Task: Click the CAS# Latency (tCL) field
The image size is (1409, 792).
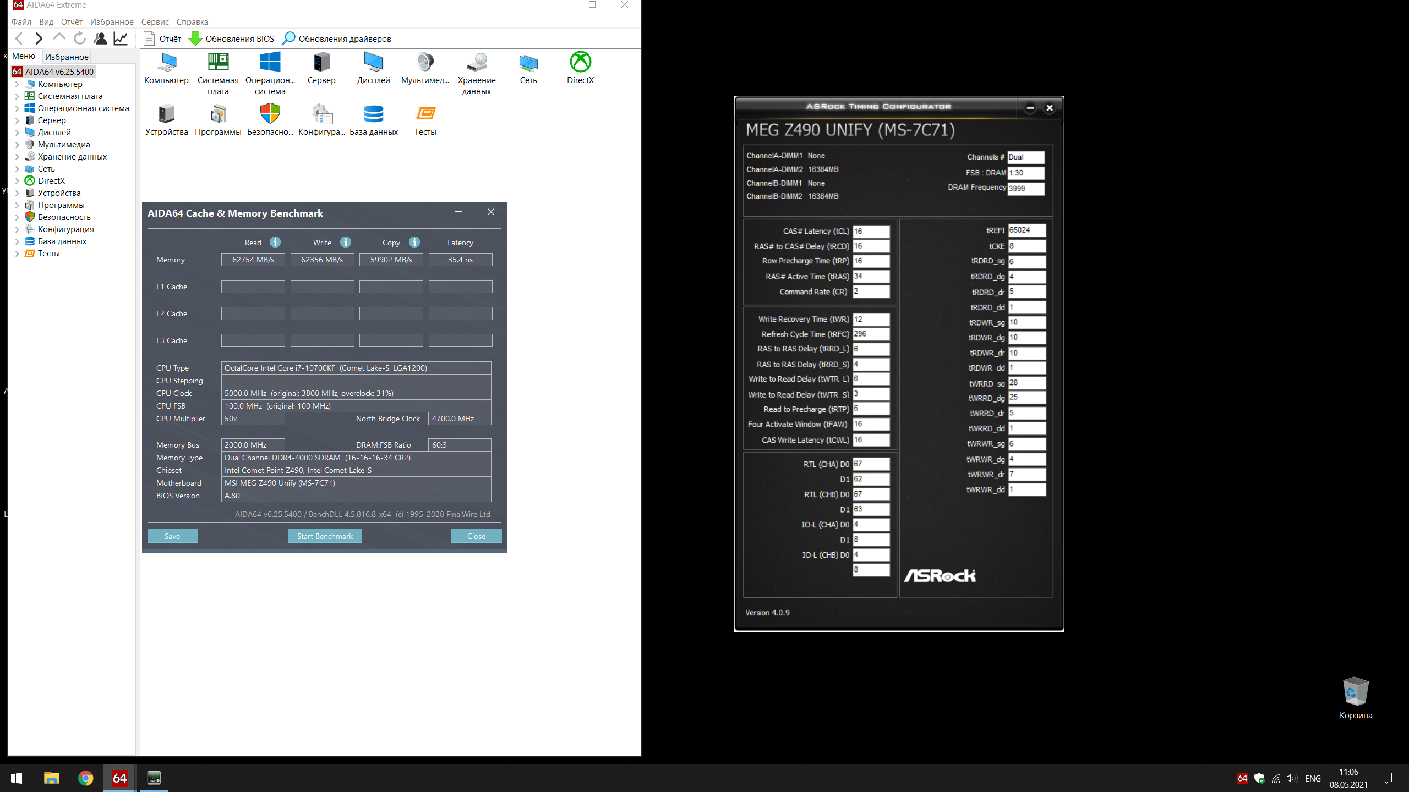Action: [871, 231]
